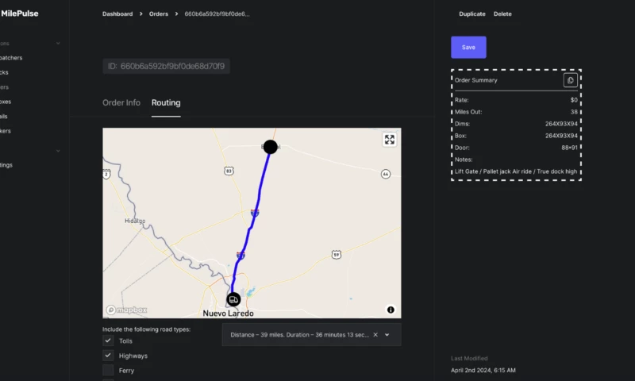
Task: Click the Save button
Action: (x=468, y=48)
